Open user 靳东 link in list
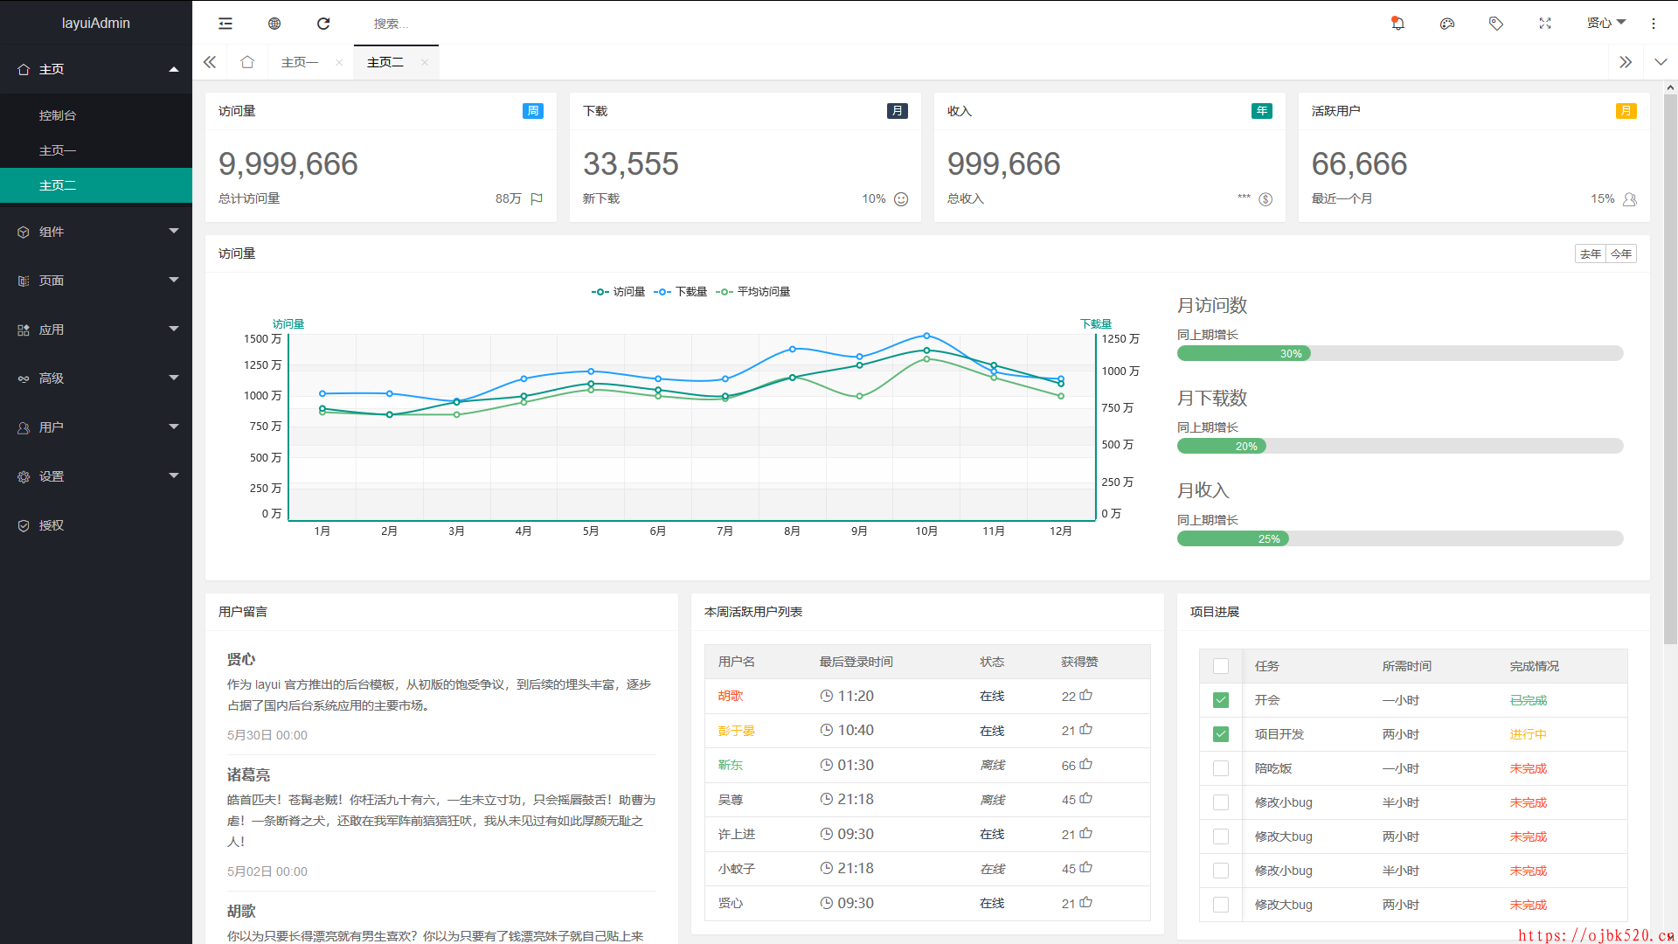This screenshot has width=1678, height=944. click(731, 765)
